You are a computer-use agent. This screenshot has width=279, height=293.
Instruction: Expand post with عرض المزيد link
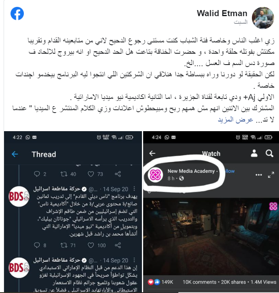point(236,119)
